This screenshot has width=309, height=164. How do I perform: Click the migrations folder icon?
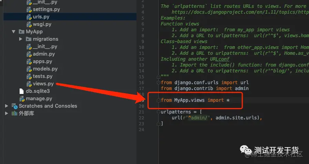[x=29, y=39]
